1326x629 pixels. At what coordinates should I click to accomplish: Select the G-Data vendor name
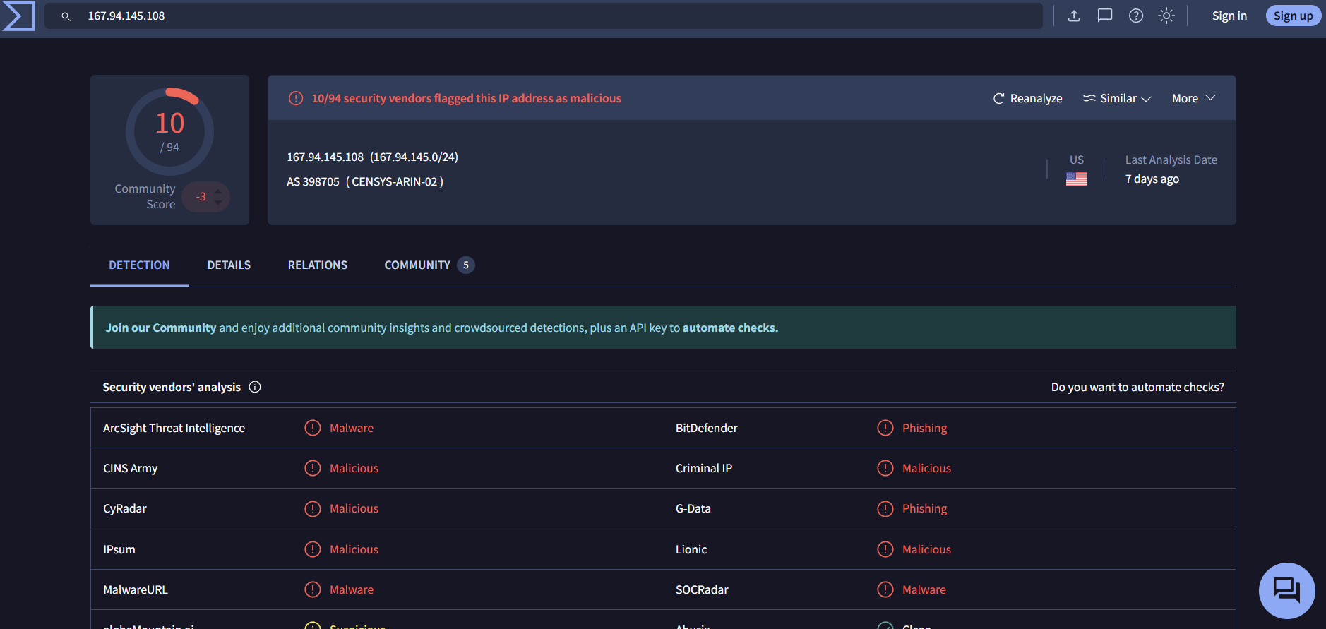click(x=693, y=508)
